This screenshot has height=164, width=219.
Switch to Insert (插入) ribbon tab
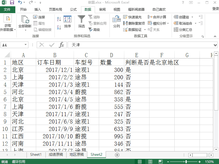point(38,9)
